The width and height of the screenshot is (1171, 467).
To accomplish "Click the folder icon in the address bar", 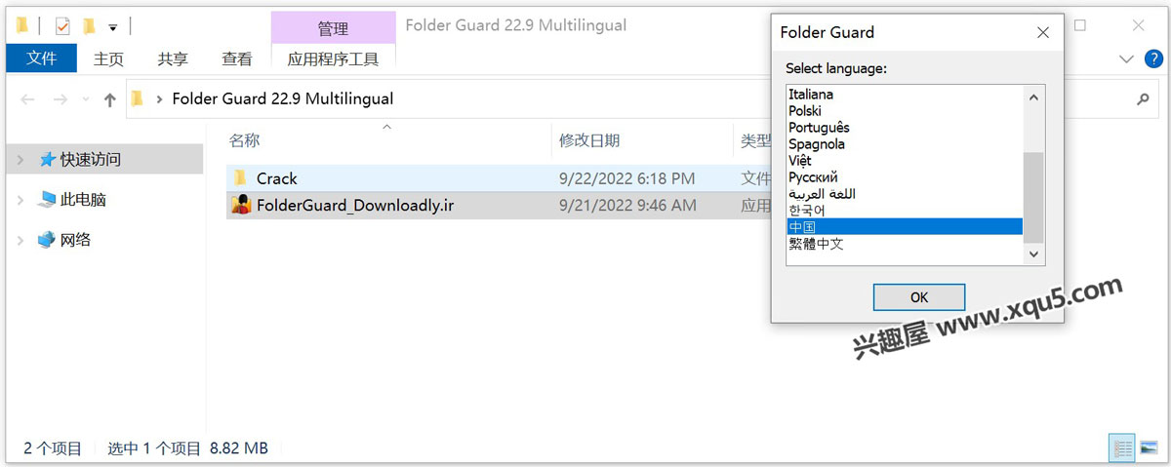I will point(138,98).
